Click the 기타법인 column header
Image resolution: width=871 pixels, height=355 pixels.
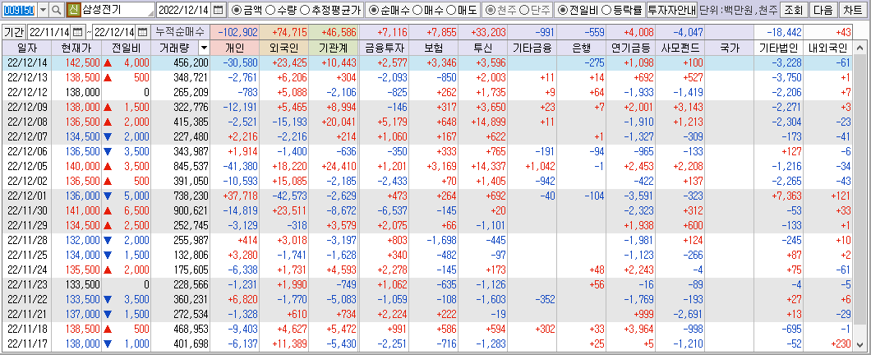[x=779, y=48]
